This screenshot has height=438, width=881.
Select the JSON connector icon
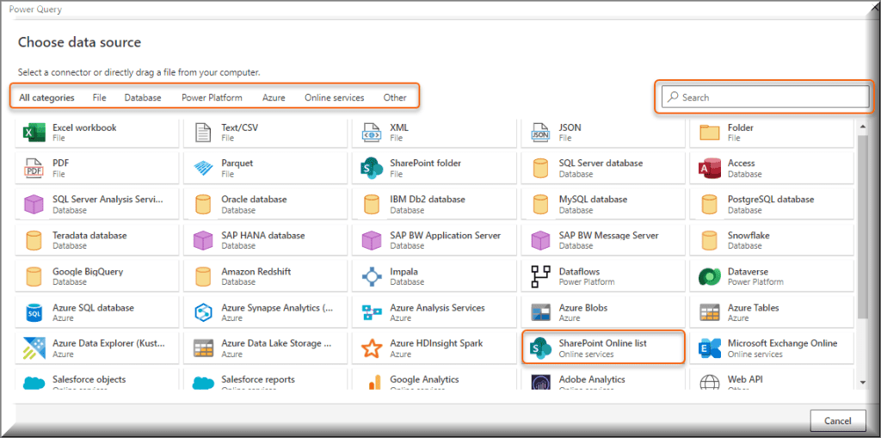540,133
